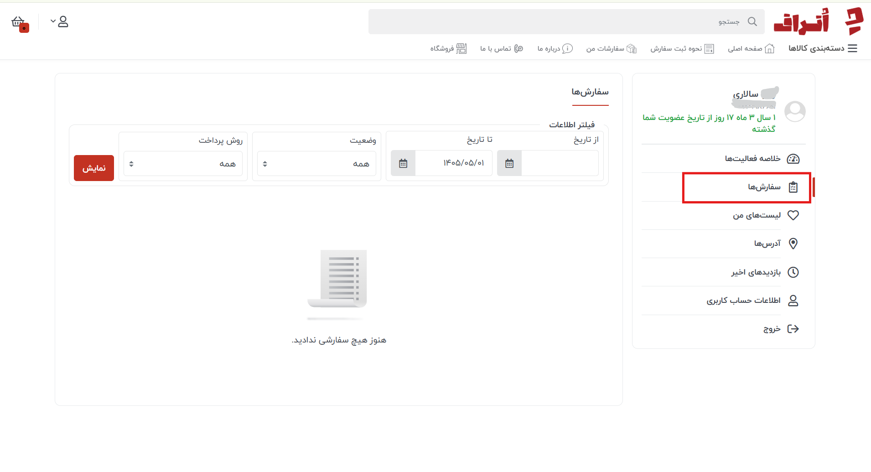Viewport: 871px width, 472px height.
Task: Click the تا تاریخ date field
Action: (454, 163)
